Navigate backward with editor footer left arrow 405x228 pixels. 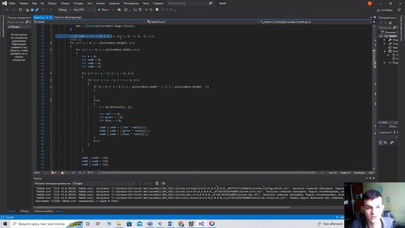(73, 173)
